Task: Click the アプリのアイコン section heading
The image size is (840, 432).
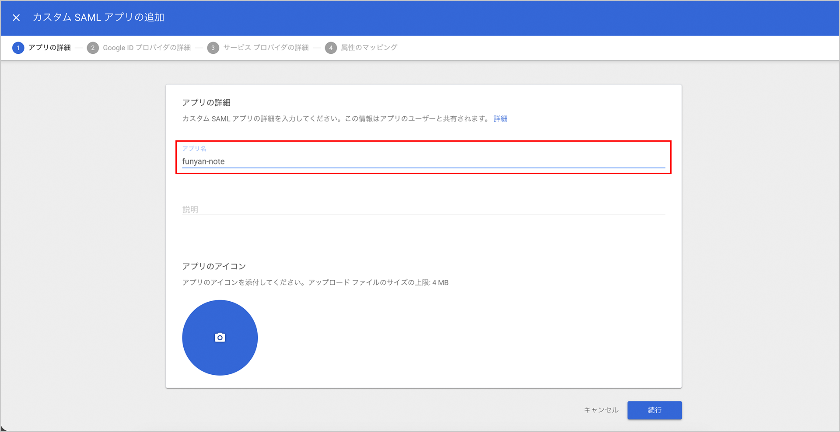Action: 214,266
